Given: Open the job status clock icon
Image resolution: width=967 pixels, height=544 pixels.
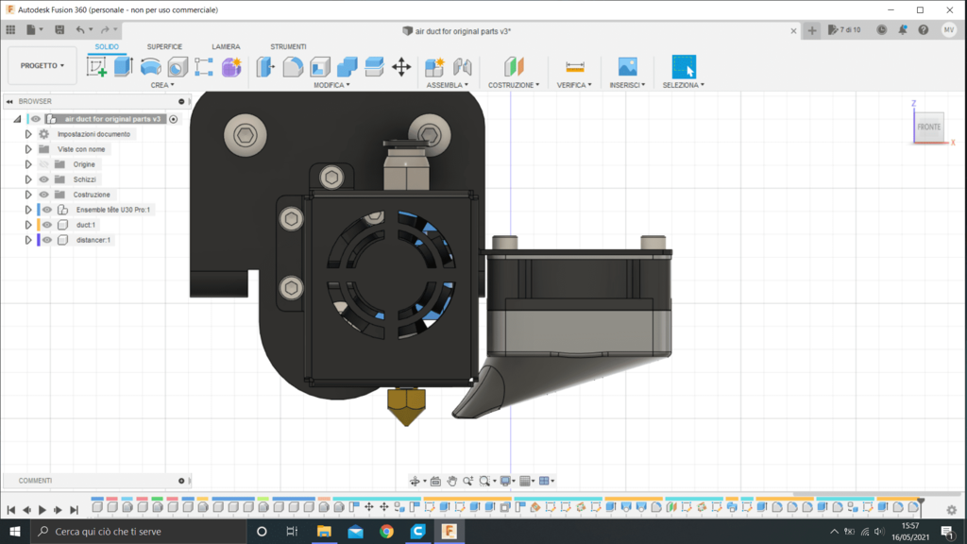Looking at the screenshot, I should coord(882,29).
